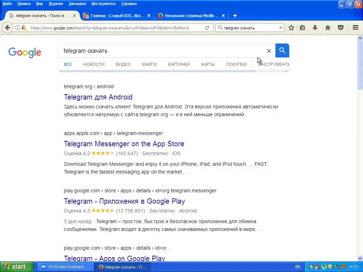363x272 pixels.
Task: Open site information icon in address bar
Action: [x=18, y=28]
